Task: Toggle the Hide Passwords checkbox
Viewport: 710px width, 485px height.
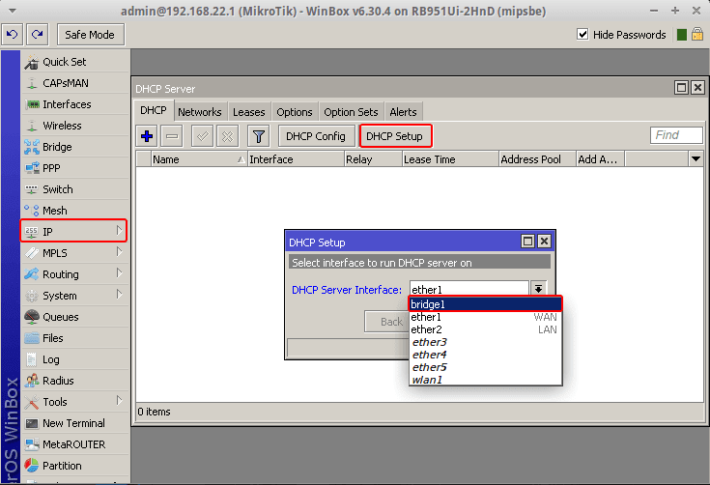Action: [582, 35]
